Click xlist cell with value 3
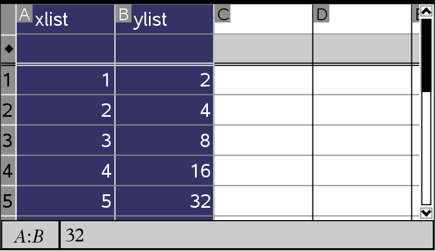Viewport: 435px width, 251px height. (66, 140)
